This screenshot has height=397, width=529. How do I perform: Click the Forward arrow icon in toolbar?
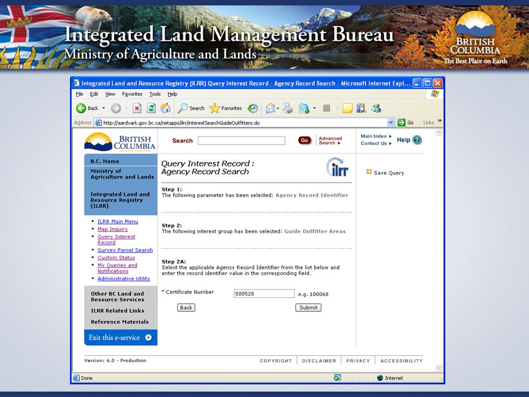coord(116,108)
